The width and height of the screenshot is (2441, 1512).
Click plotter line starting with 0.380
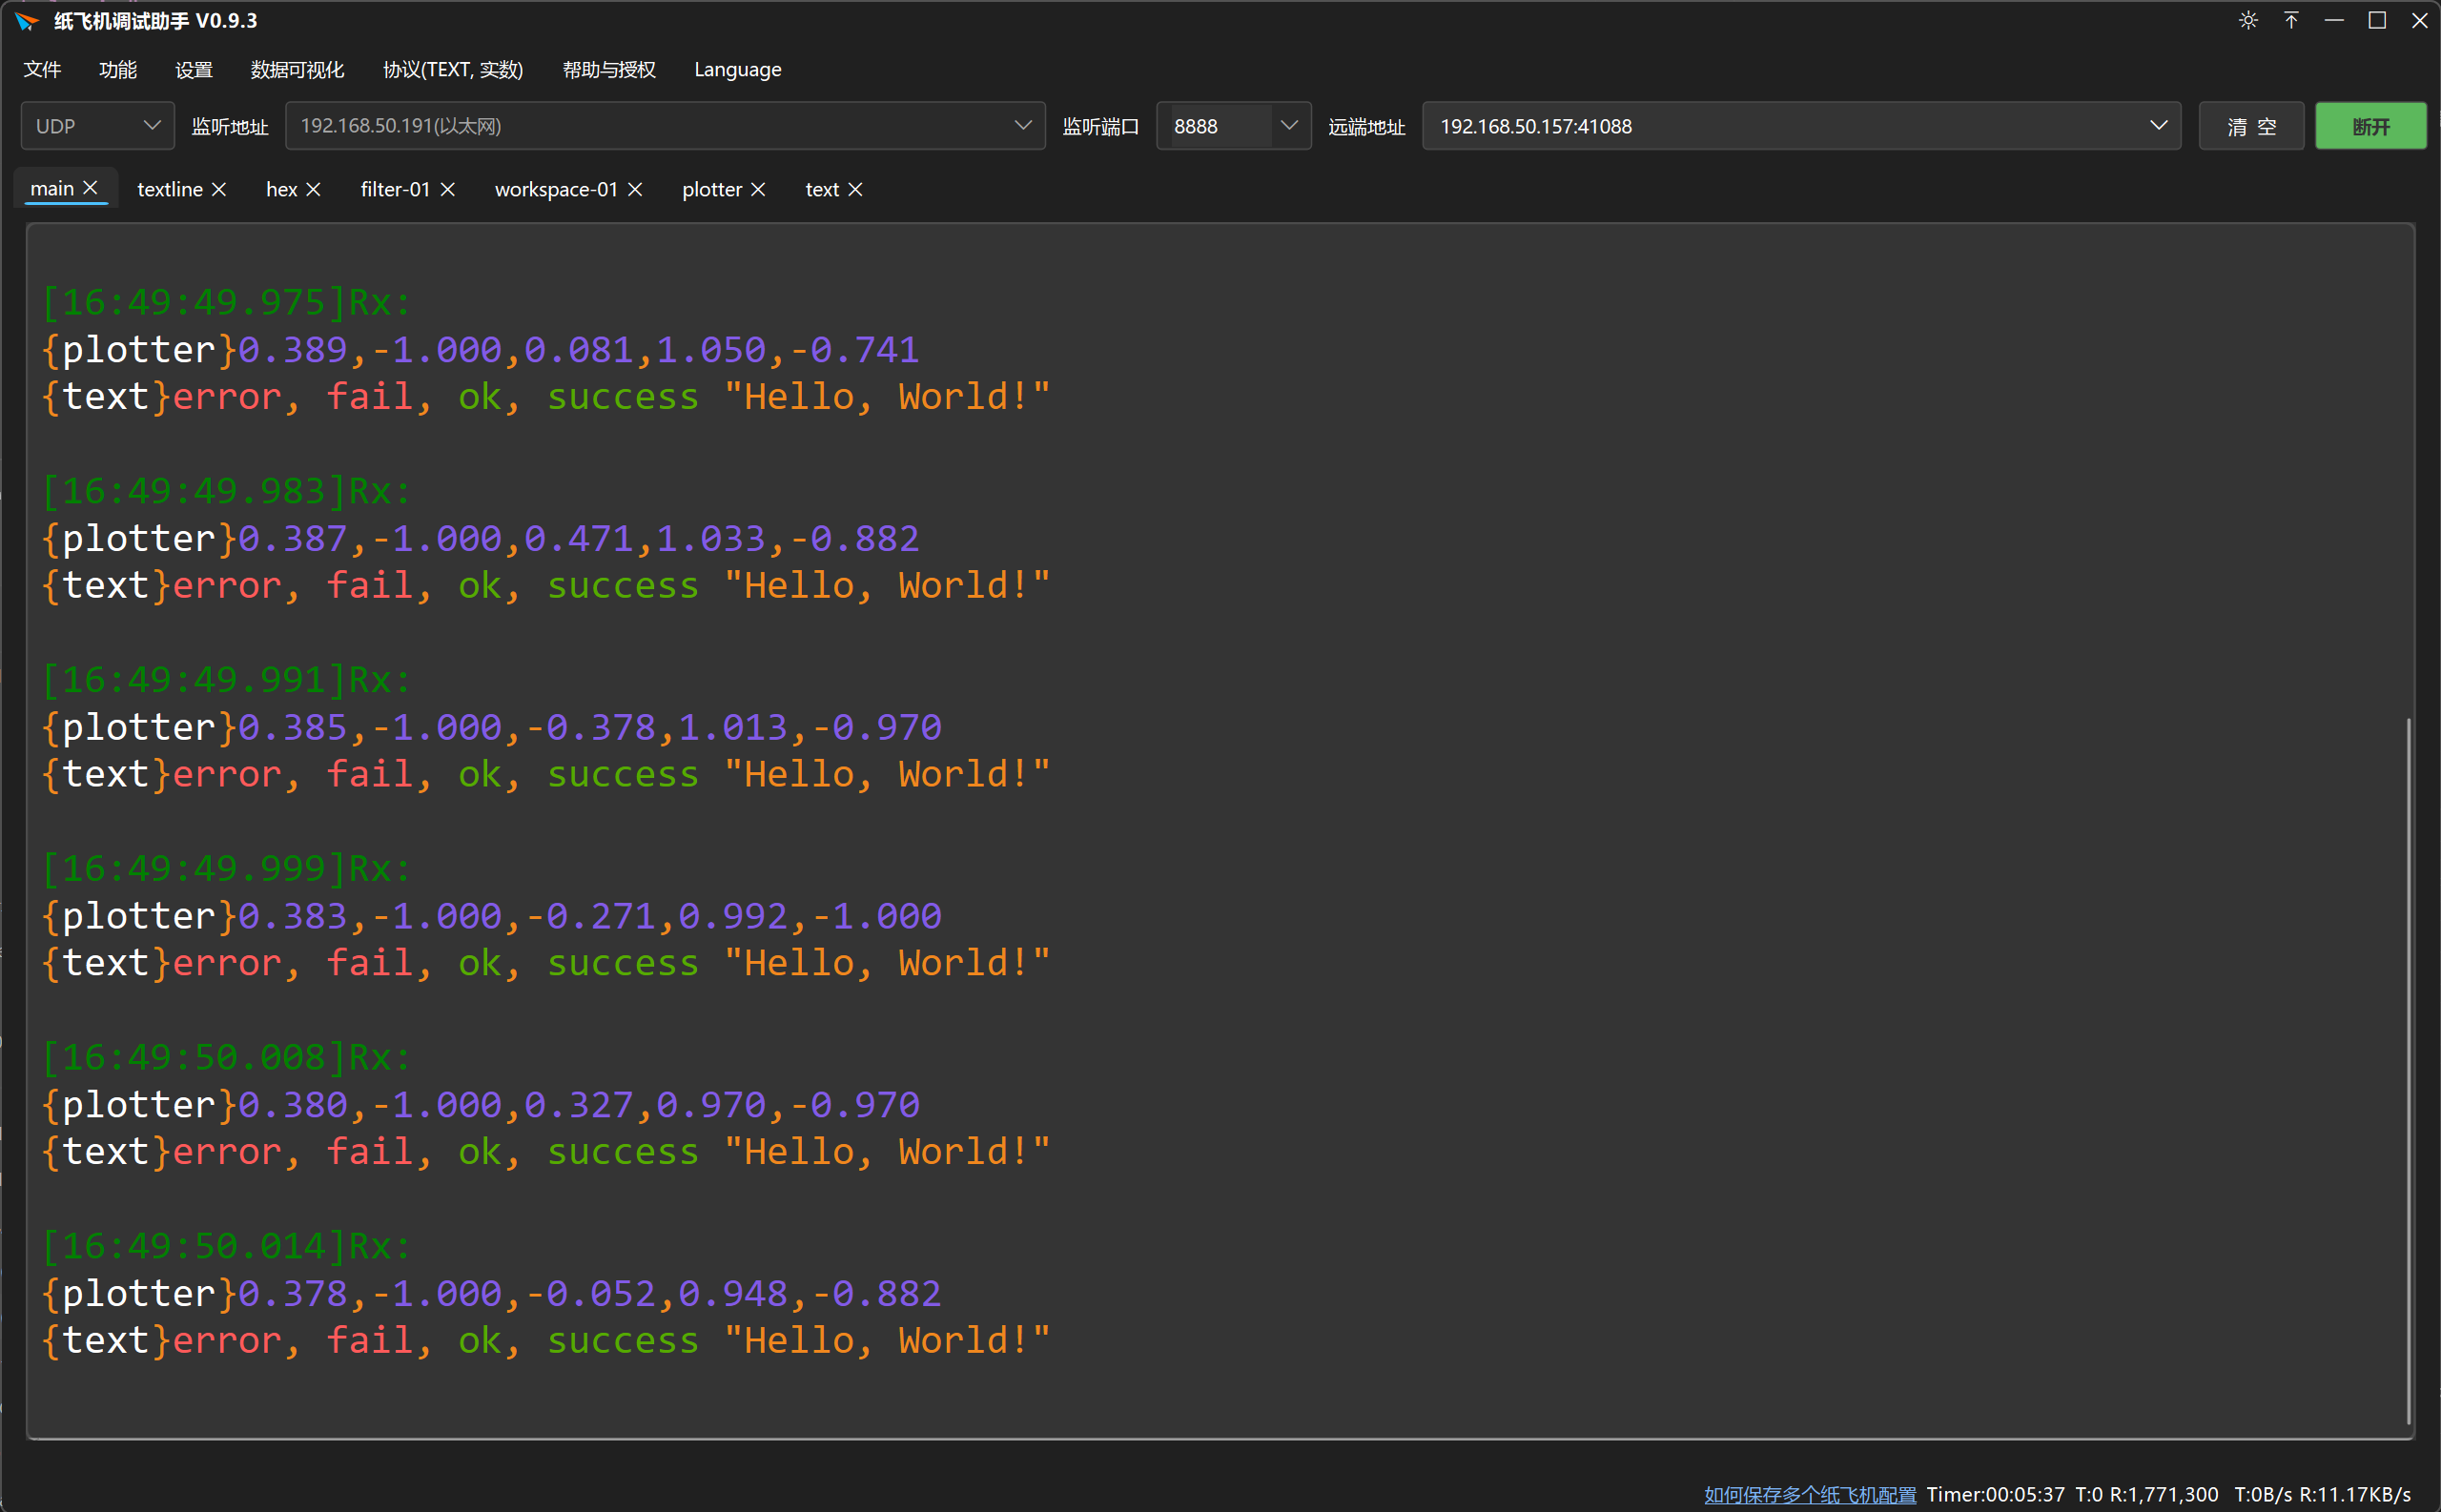pos(480,1105)
